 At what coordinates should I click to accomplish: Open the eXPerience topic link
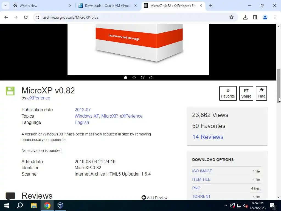(x=131, y=116)
